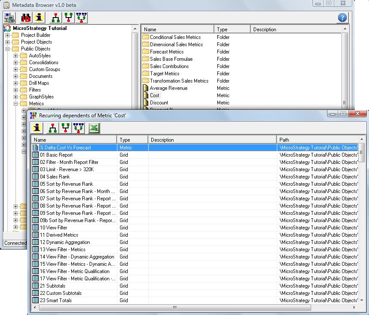This screenshot has width=369, height=315.
Task: Select the 14 View Filter - Dynamic Aggregation row
Action: (x=195, y=257)
